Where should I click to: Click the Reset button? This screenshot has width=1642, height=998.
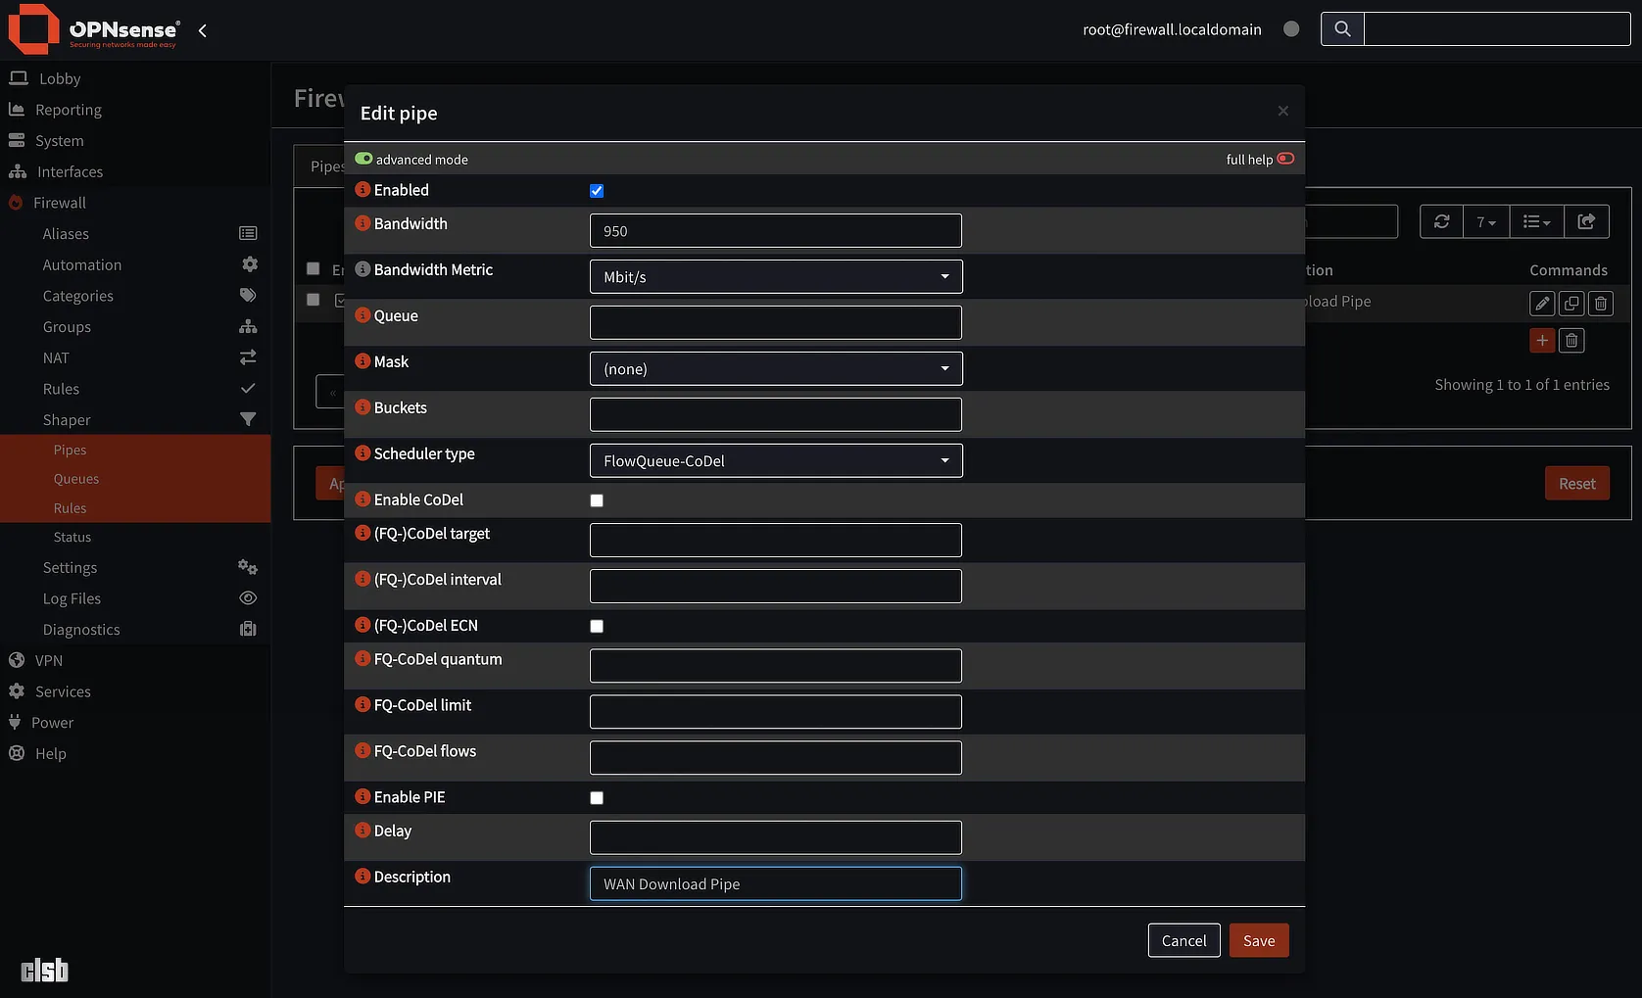[x=1576, y=484]
